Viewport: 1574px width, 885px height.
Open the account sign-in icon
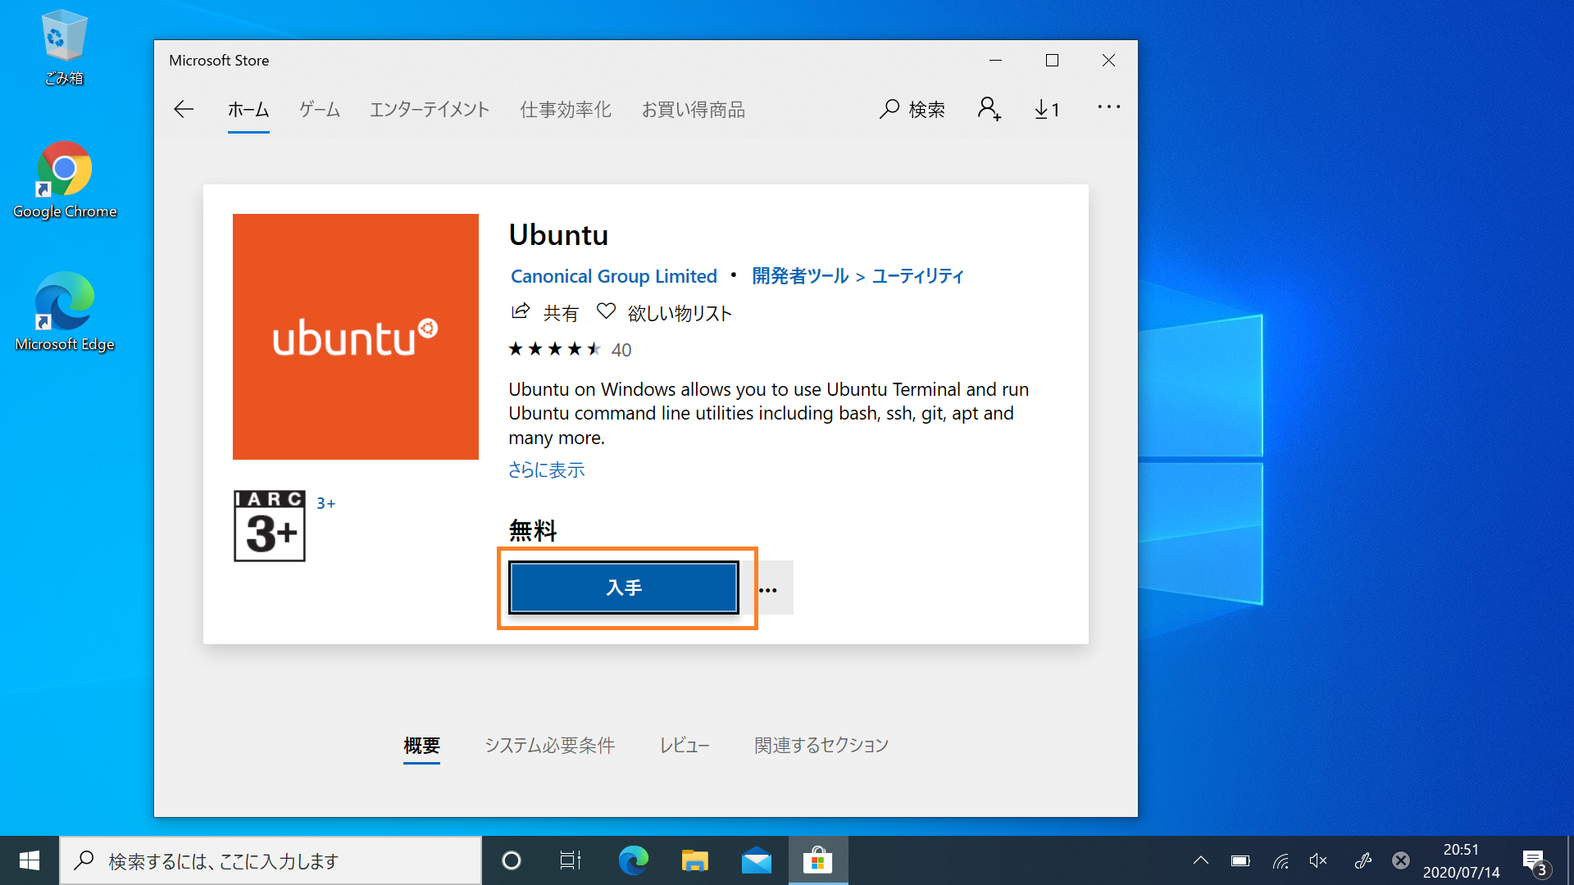click(x=989, y=107)
